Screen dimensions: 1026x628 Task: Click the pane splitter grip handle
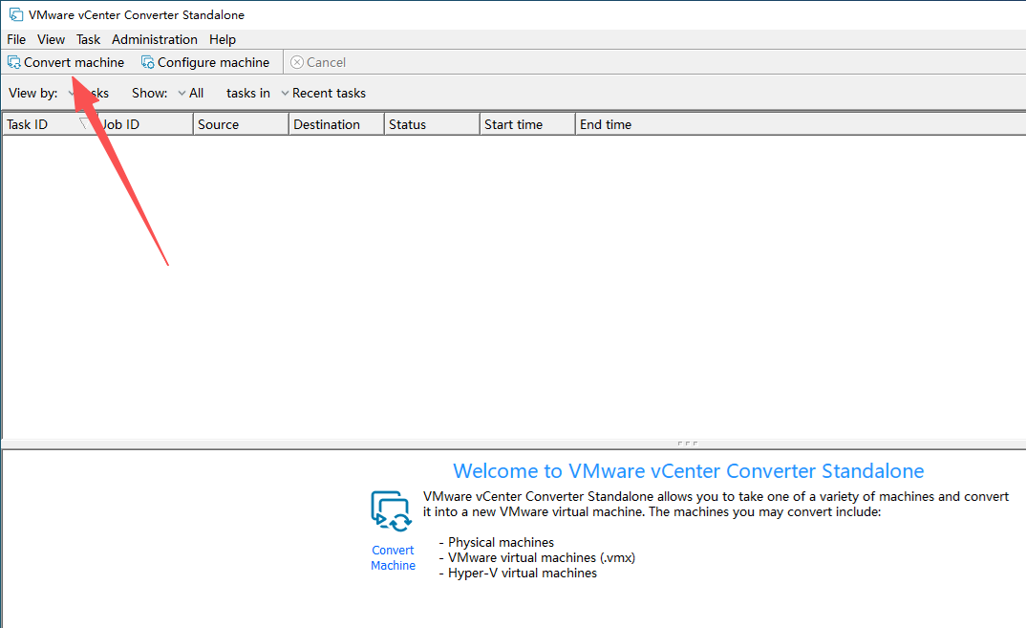click(x=686, y=444)
